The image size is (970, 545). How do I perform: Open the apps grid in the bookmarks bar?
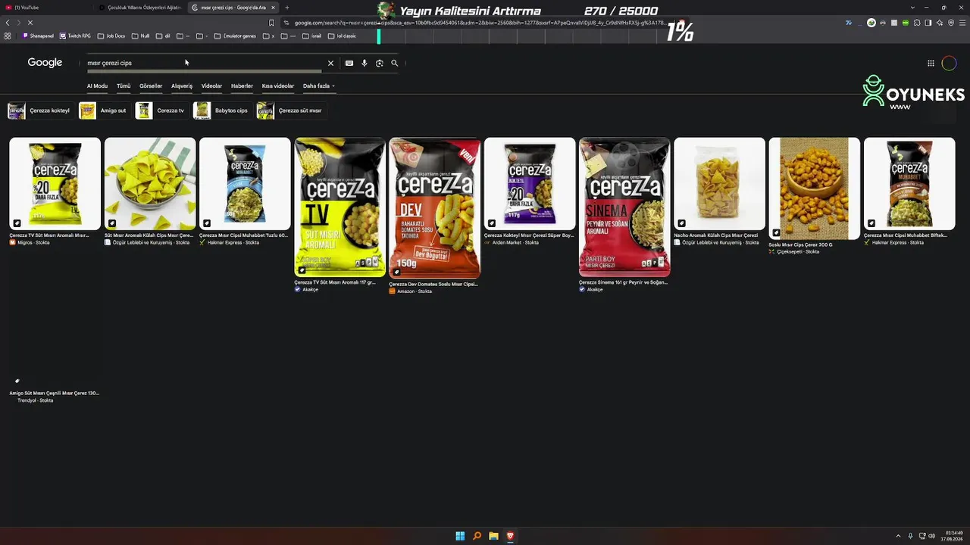(x=8, y=36)
